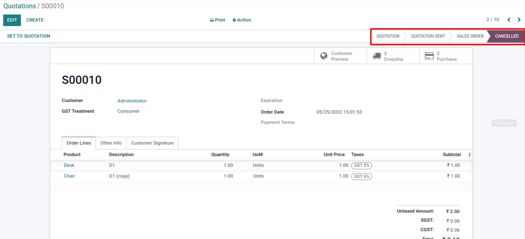Open Purchase orders via credit card icon
The height and width of the screenshot is (239, 525).
429,56
